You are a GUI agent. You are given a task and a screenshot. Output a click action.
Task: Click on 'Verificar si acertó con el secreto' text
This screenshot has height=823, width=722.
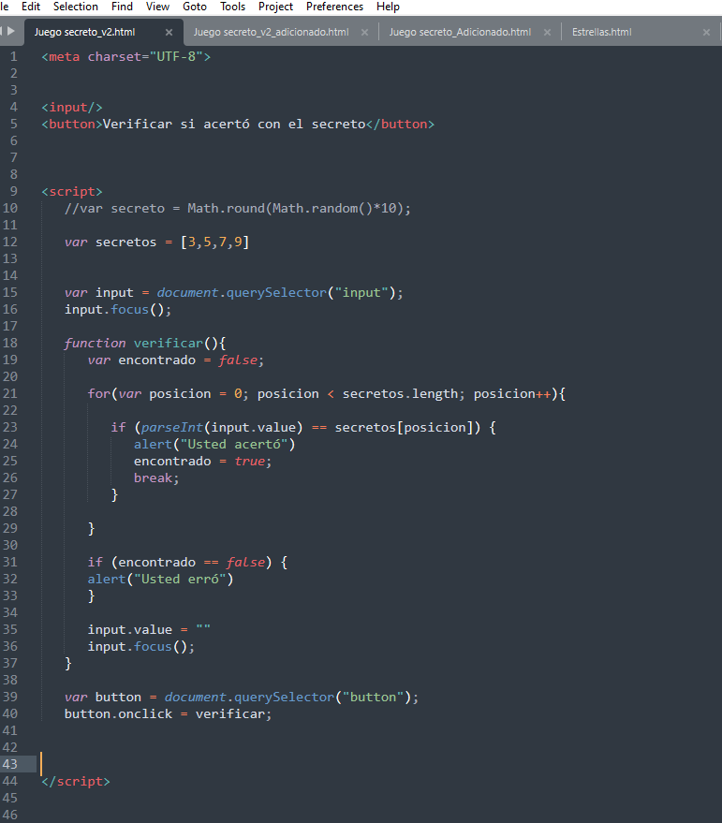[234, 125]
